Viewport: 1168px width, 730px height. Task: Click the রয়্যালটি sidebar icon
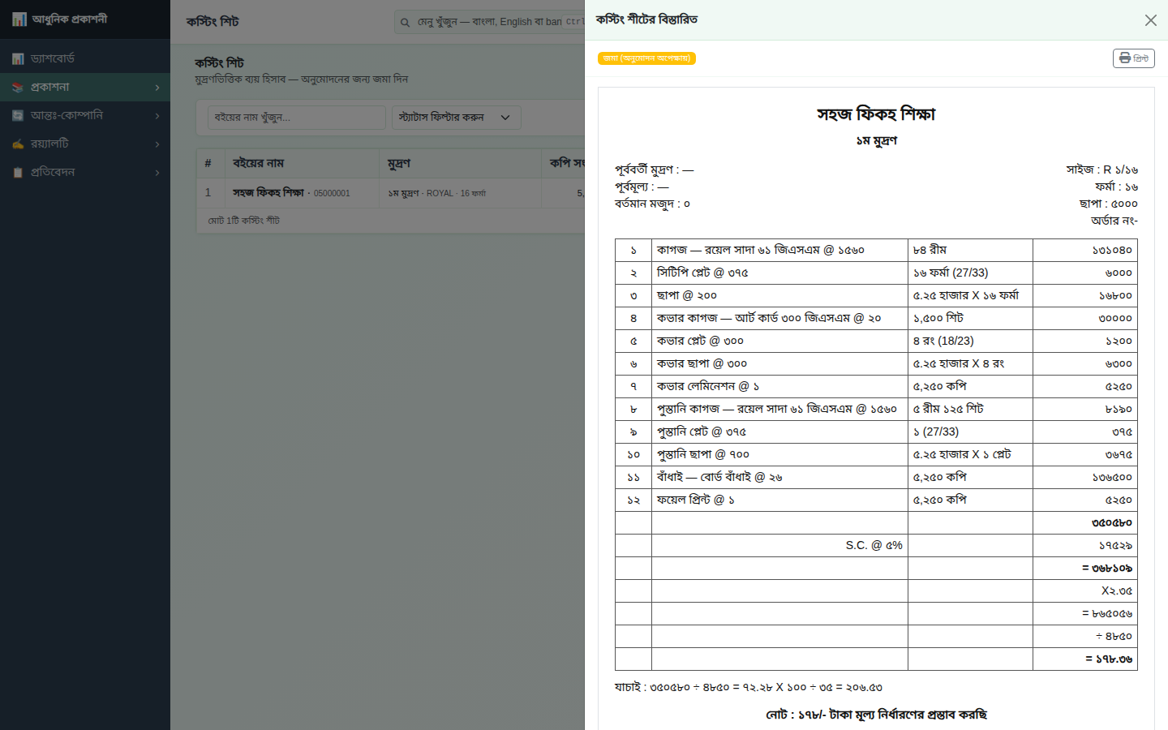[18, 144]
